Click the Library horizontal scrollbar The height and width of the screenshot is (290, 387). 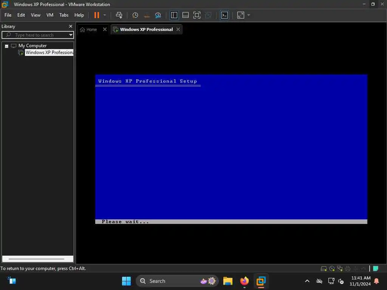click(37, 259)
